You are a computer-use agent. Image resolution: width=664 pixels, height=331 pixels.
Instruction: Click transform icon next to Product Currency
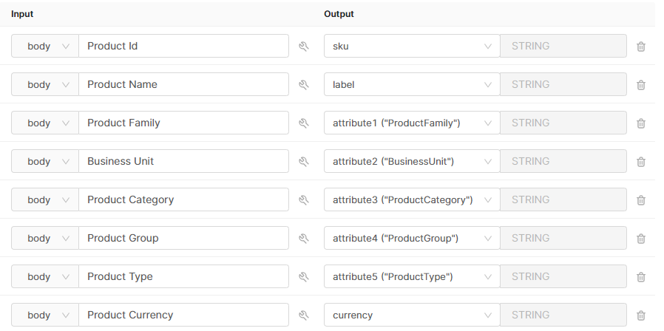coord(303,315)
